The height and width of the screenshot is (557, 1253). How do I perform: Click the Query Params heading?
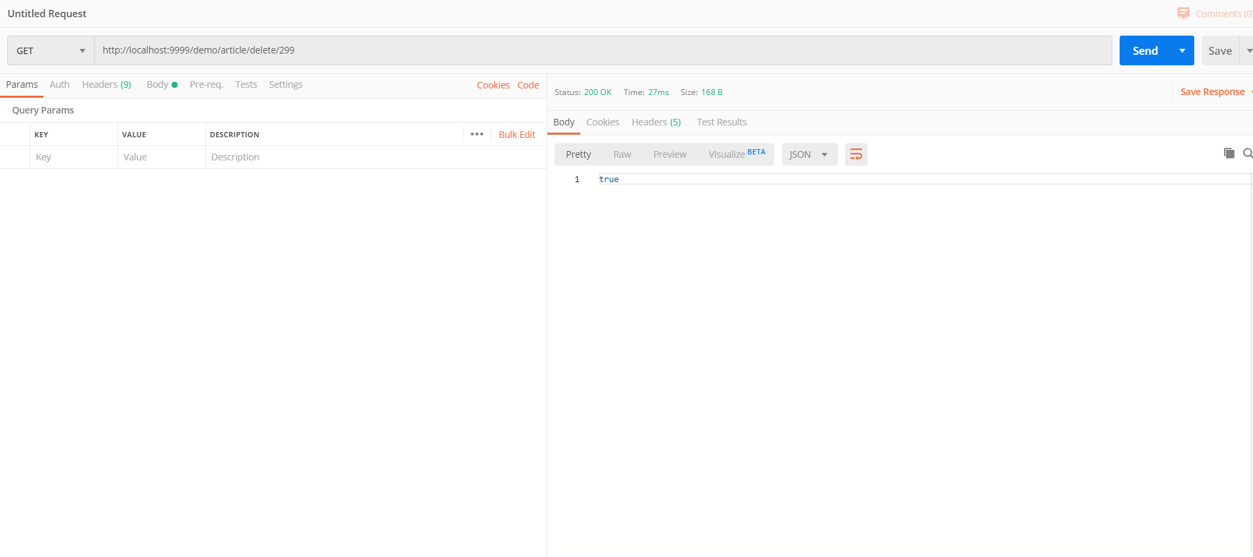point(43,110)
